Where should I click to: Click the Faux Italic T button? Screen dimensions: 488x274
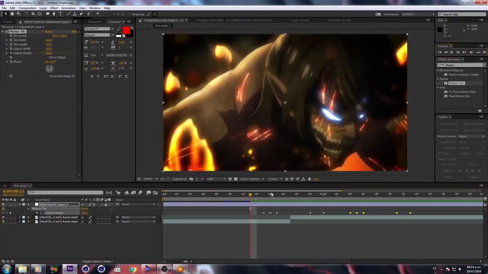pos(98,76)
